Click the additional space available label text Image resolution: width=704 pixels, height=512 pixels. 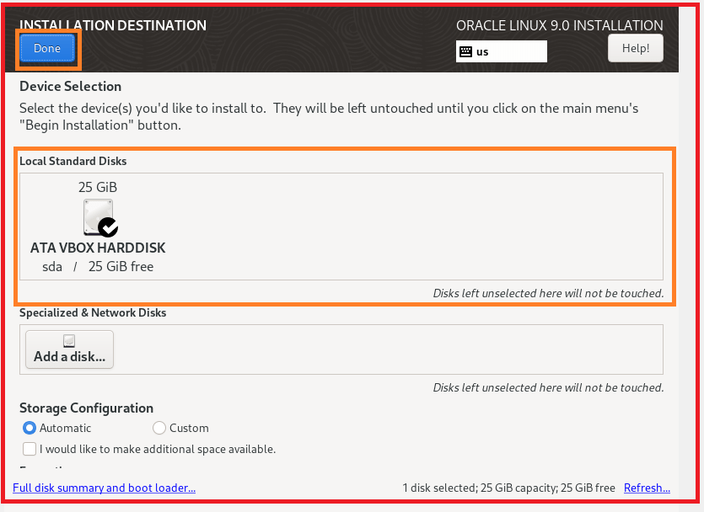158,449
